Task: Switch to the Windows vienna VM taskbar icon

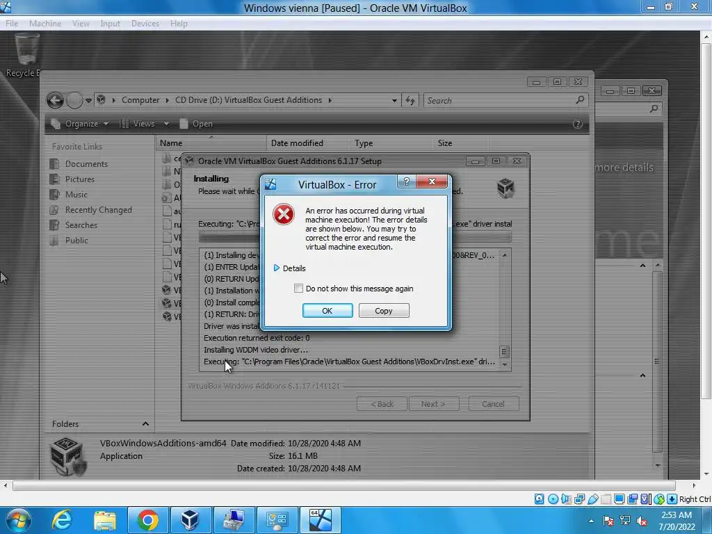Action: click(320, 520)
